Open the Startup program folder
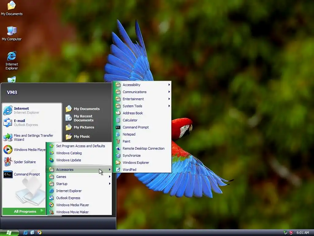The height and width of the screenshot is (236, 314). (x=79, y=184)
